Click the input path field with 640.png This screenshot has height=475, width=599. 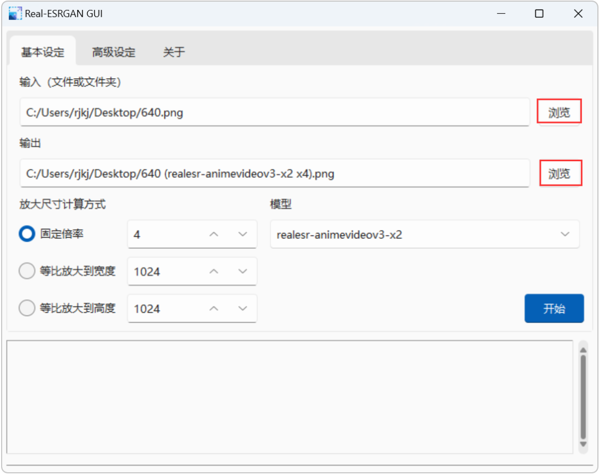pyautogui.click(x=275, y=113)
